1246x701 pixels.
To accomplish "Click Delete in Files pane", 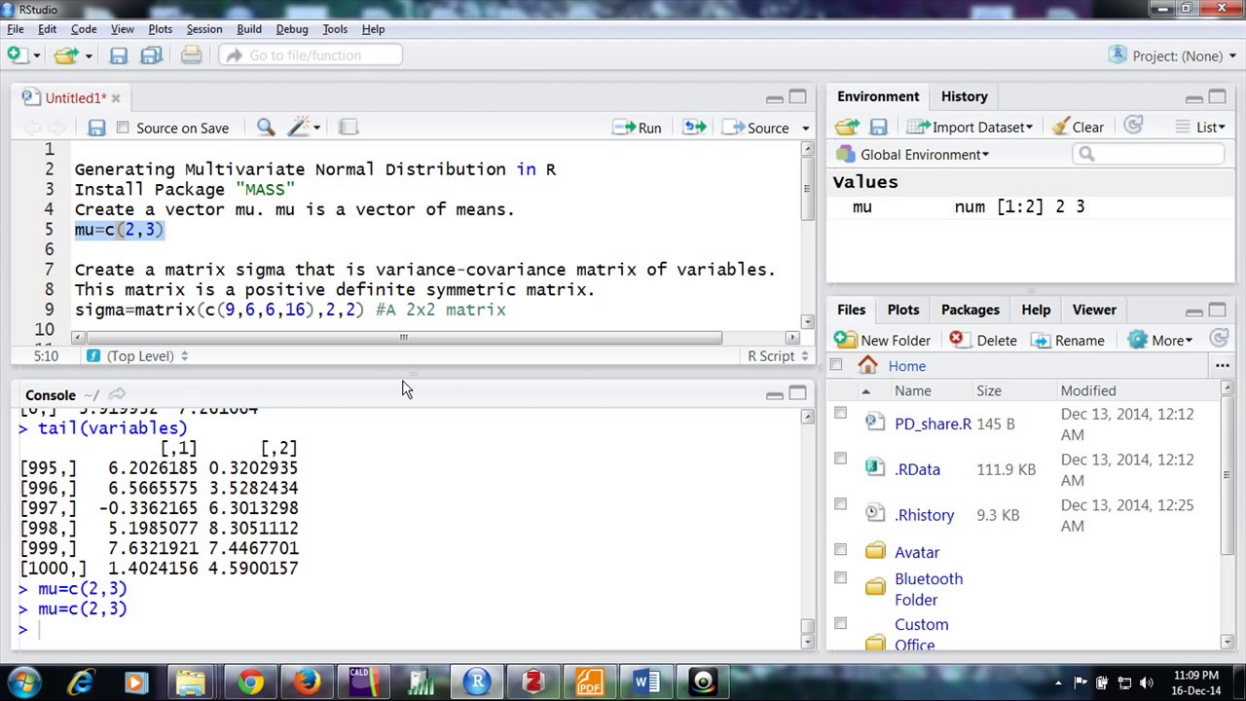I will [982, 340].
